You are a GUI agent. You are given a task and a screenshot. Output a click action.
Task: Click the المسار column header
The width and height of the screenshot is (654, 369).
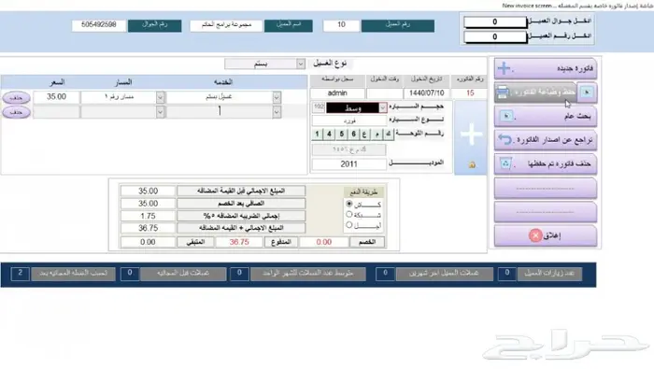click(123, 82)
